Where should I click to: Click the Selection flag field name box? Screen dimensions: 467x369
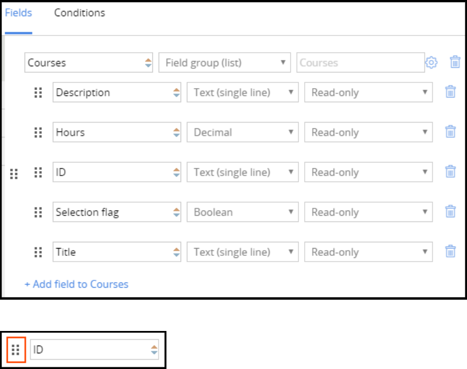tap(112, 212)
